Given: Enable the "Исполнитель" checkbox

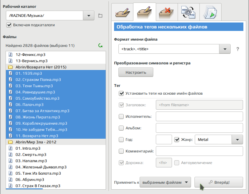Looking at the screenshot, I should click(121, 117).
